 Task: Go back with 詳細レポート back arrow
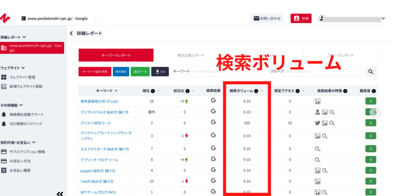[71, 33]
